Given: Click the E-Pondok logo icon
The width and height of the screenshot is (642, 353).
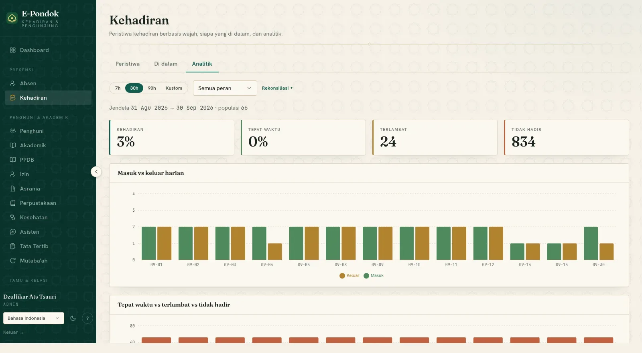Looking at the screenshot, I should pos(12,18).
